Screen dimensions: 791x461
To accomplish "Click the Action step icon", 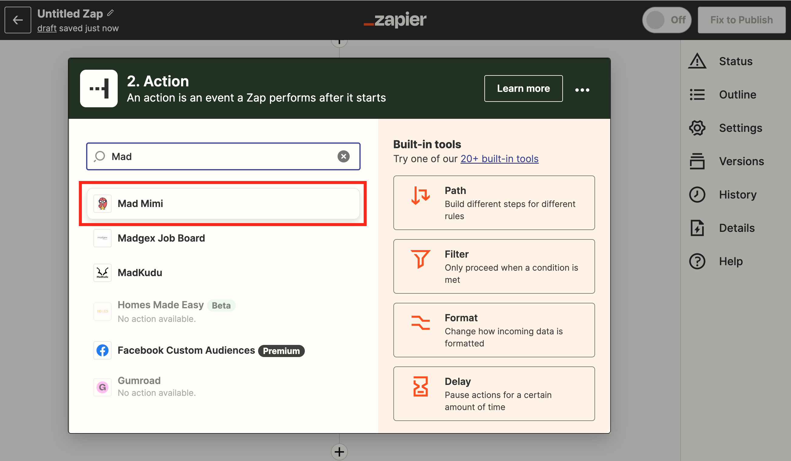I will [x=99, y=89].
